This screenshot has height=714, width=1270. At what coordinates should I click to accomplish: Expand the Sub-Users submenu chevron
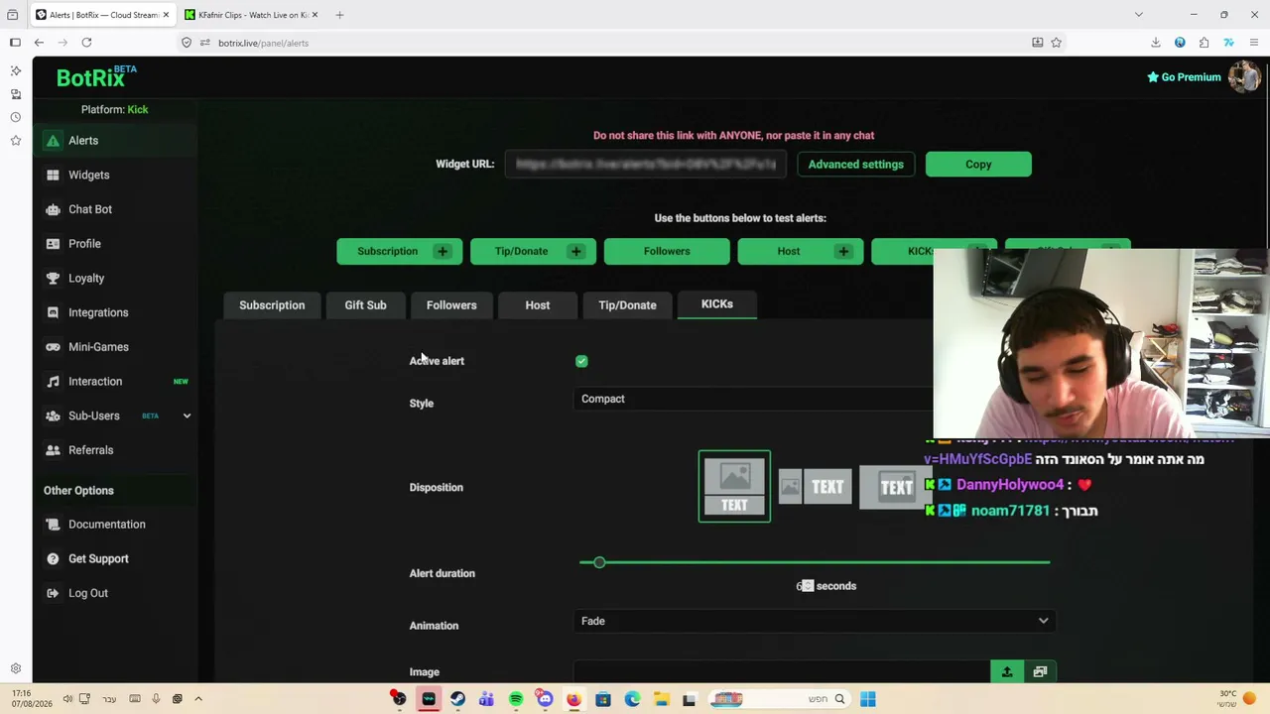(187, 416)
